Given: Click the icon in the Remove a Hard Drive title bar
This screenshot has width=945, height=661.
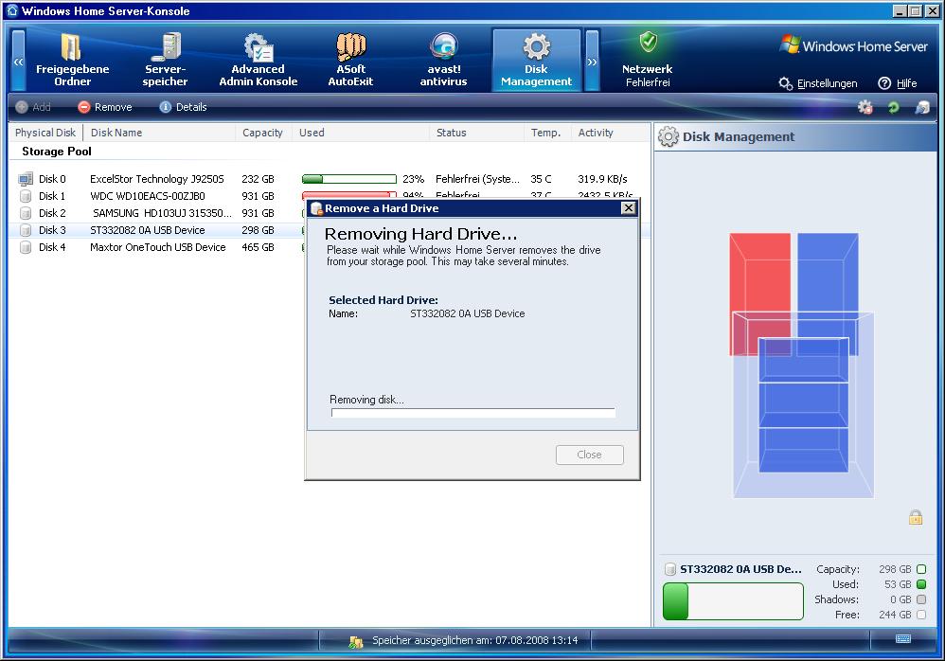Looking at the screenshot, I should click(316, 208).
